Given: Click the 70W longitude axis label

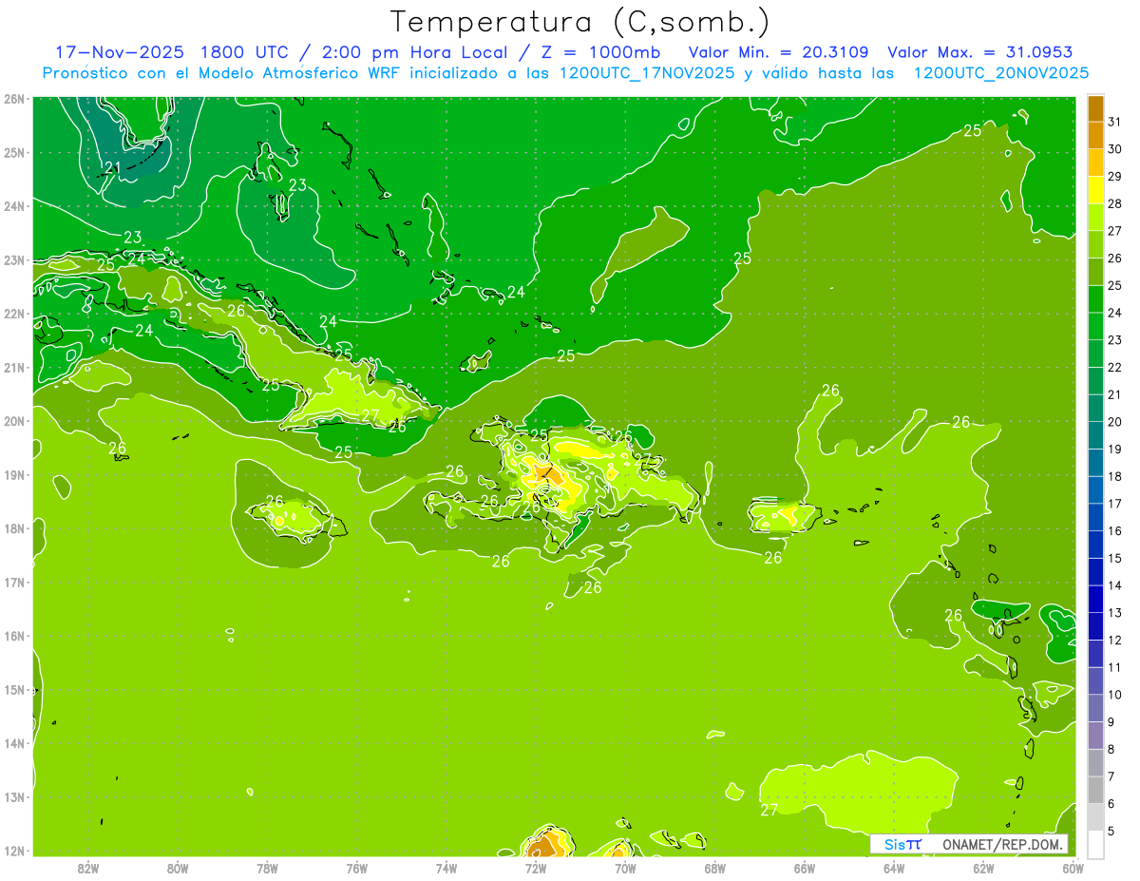Looking at the screenshot, I should [625, 869].
